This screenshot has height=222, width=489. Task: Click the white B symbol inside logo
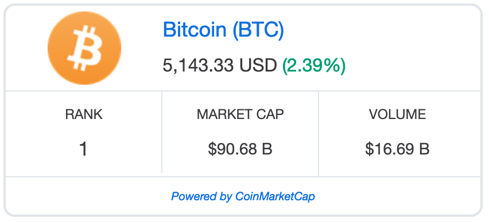click(x=85, y=48)
